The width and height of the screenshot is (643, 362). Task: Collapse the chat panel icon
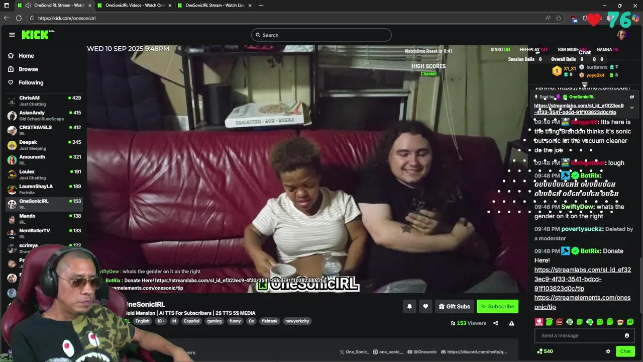click(538, 52)
